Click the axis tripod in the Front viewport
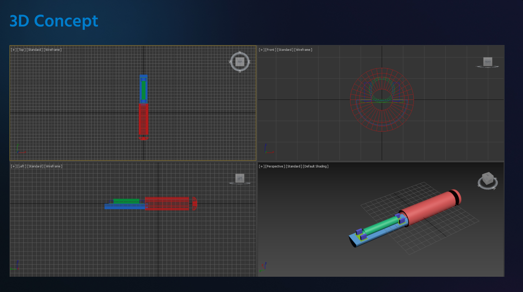The height and width of the screenshot is (292, 523). click(267, 150)
